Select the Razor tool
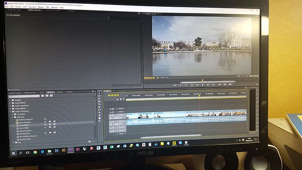Image resolution: width=302 pixels, height=170 pixels. pyautogui.click(x=99, y=107)
